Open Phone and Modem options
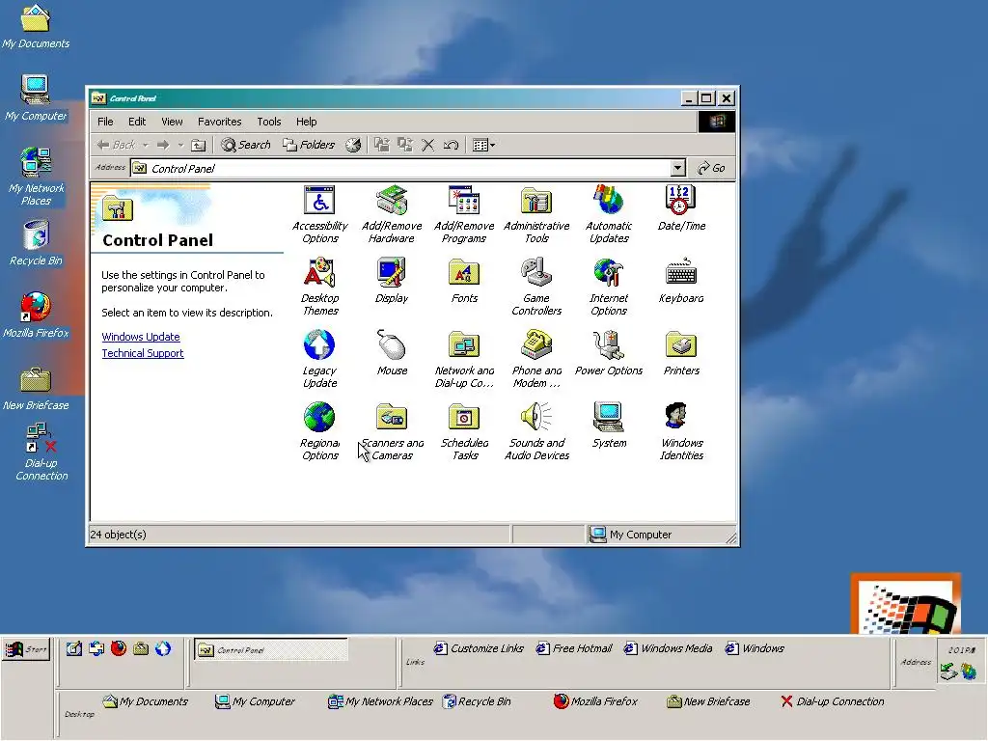Viewport: 988px width, 741px height. tap(536, 359)
